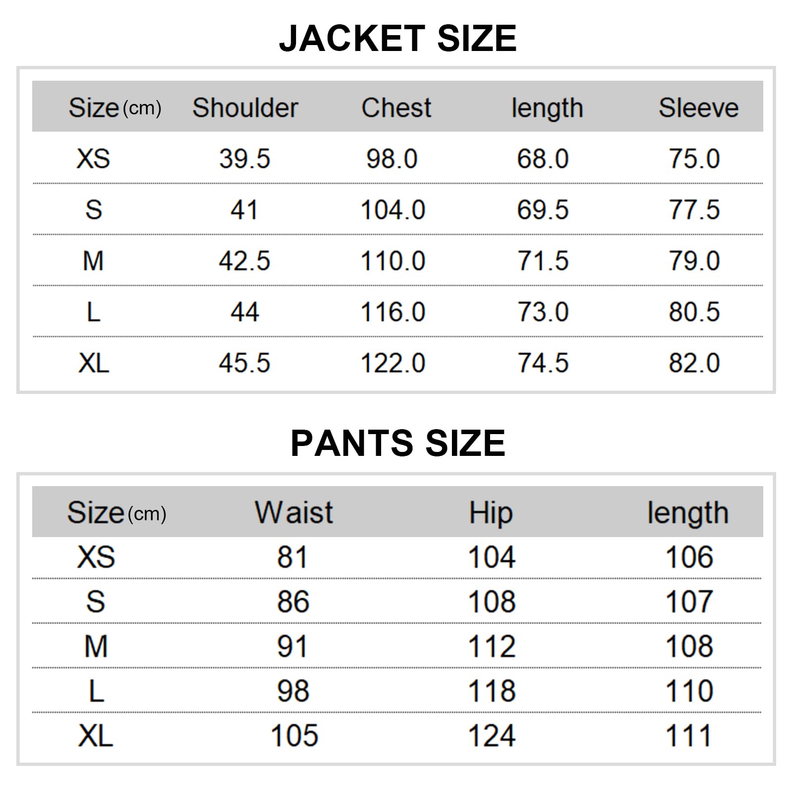Click the PANTS SIZE heading
This screenshot has height=792, width=792.
coord(398,443)
